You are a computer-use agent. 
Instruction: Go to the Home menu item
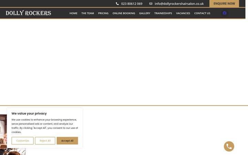[x=73, y=13]
